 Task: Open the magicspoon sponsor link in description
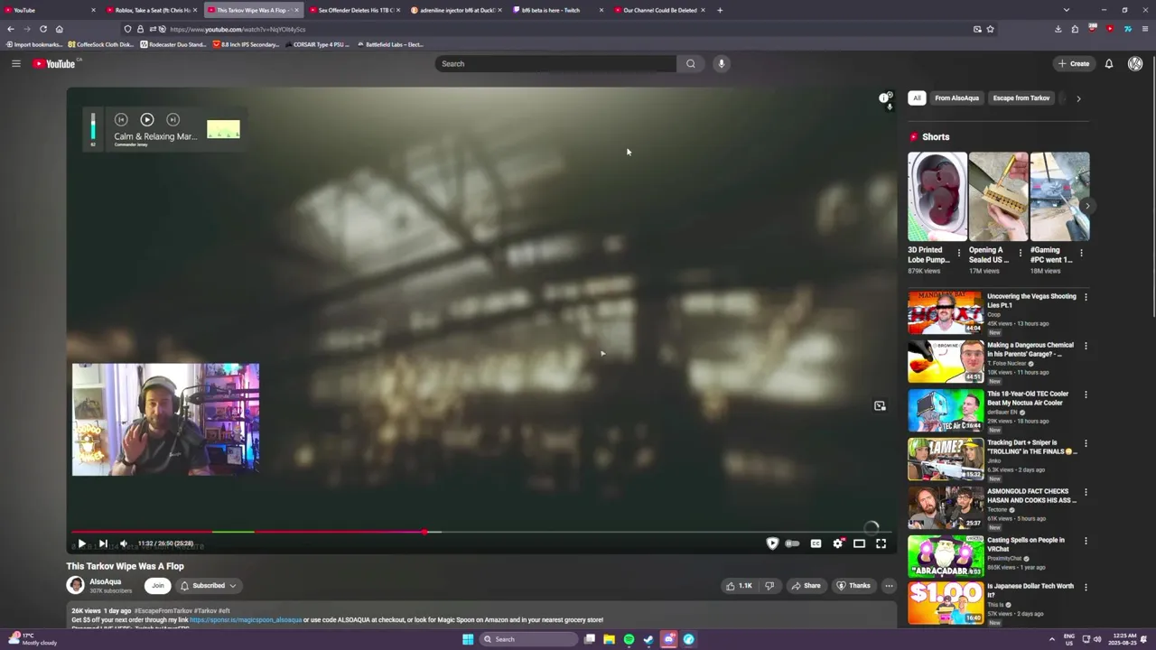tap(246, 620)
